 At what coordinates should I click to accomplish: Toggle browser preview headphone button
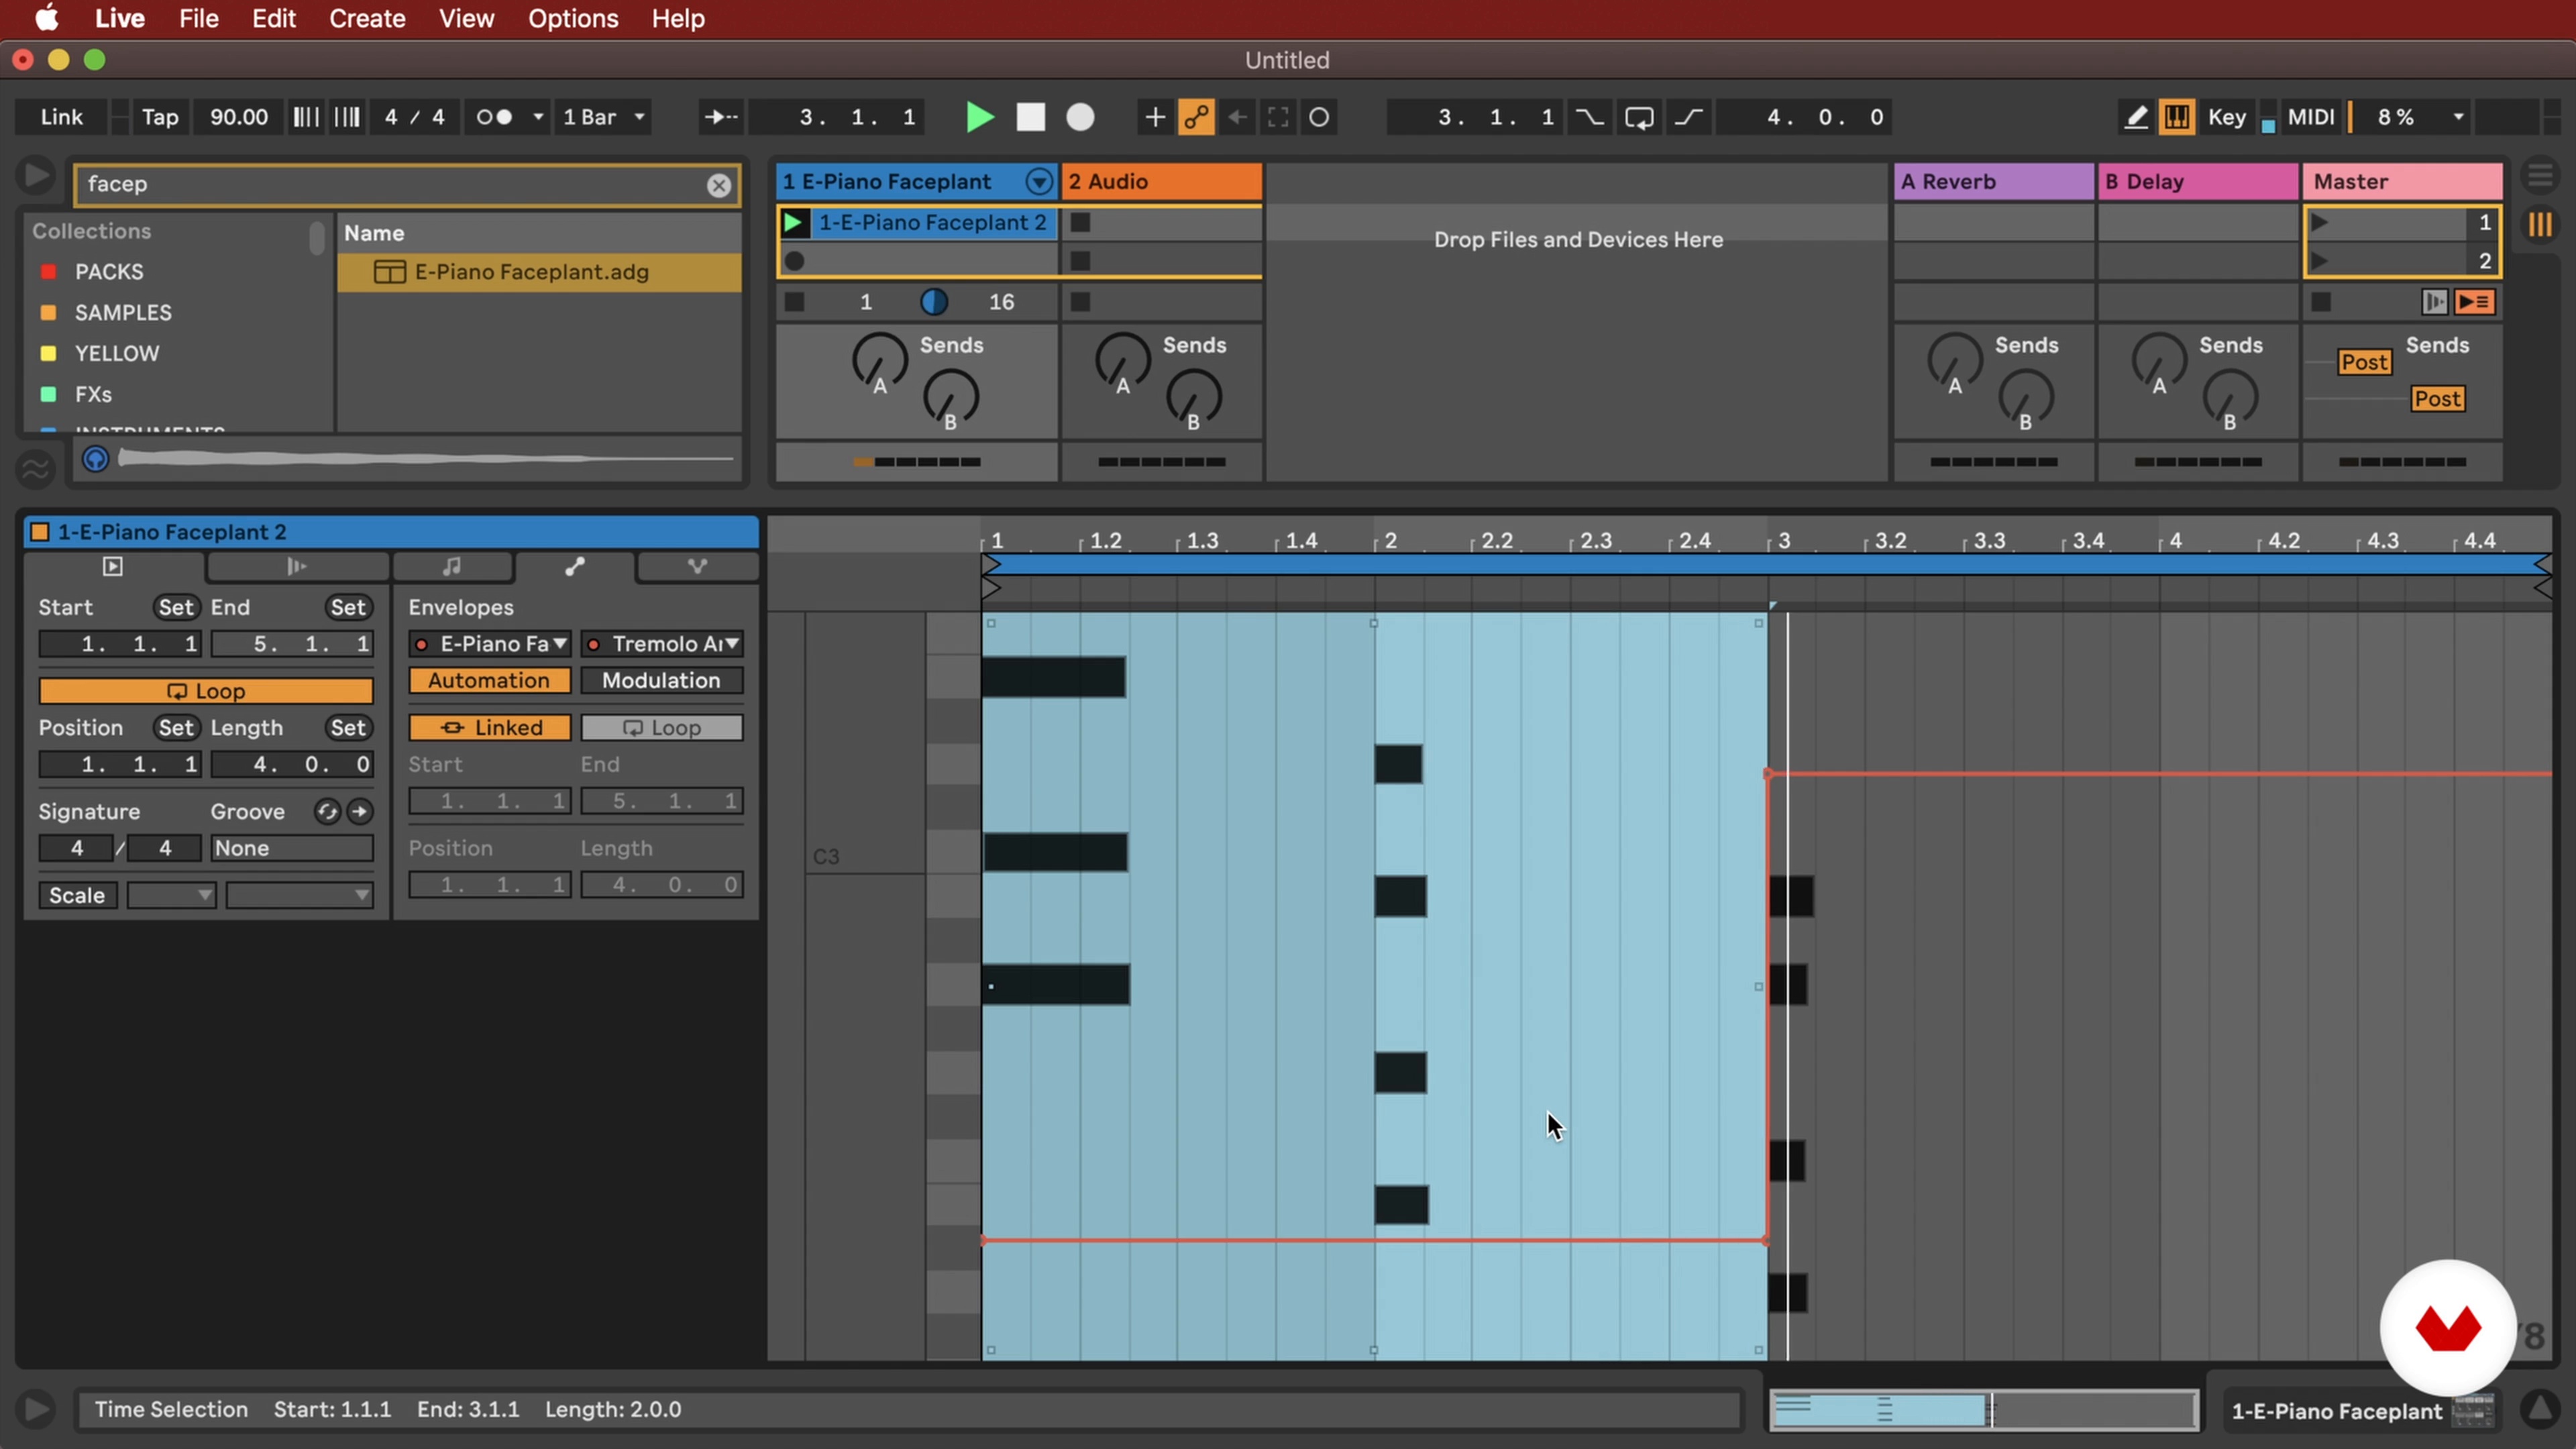point(95,459)
